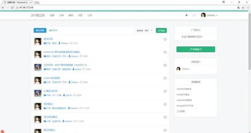Click reply count badge of 常见排序算法 post

[x=165, y=117]
